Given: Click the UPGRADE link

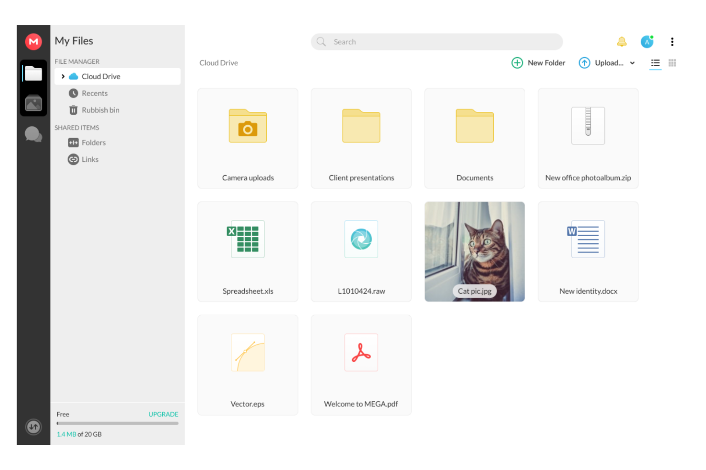Looking at the screenshot, I should [163, 414].
